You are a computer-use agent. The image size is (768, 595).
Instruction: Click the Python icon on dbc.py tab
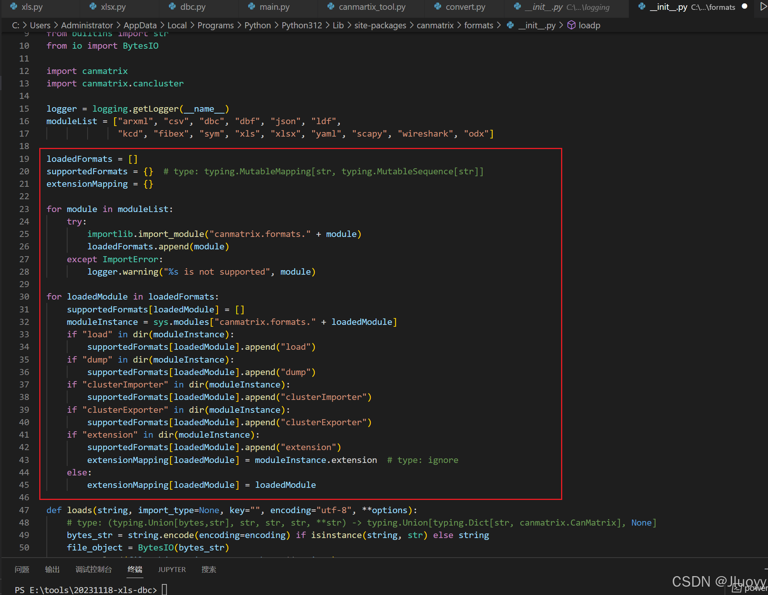tap(172, 7)
